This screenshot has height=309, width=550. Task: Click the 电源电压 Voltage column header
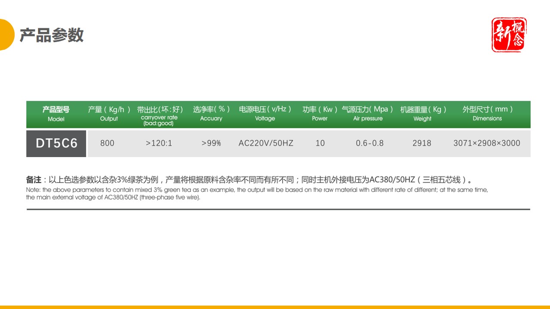coord(265,114)
